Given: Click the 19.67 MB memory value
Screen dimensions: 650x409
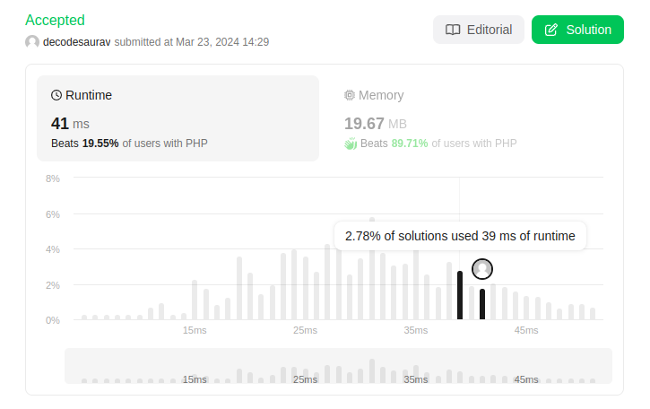Looking at the screenshot, I should 374,124.
